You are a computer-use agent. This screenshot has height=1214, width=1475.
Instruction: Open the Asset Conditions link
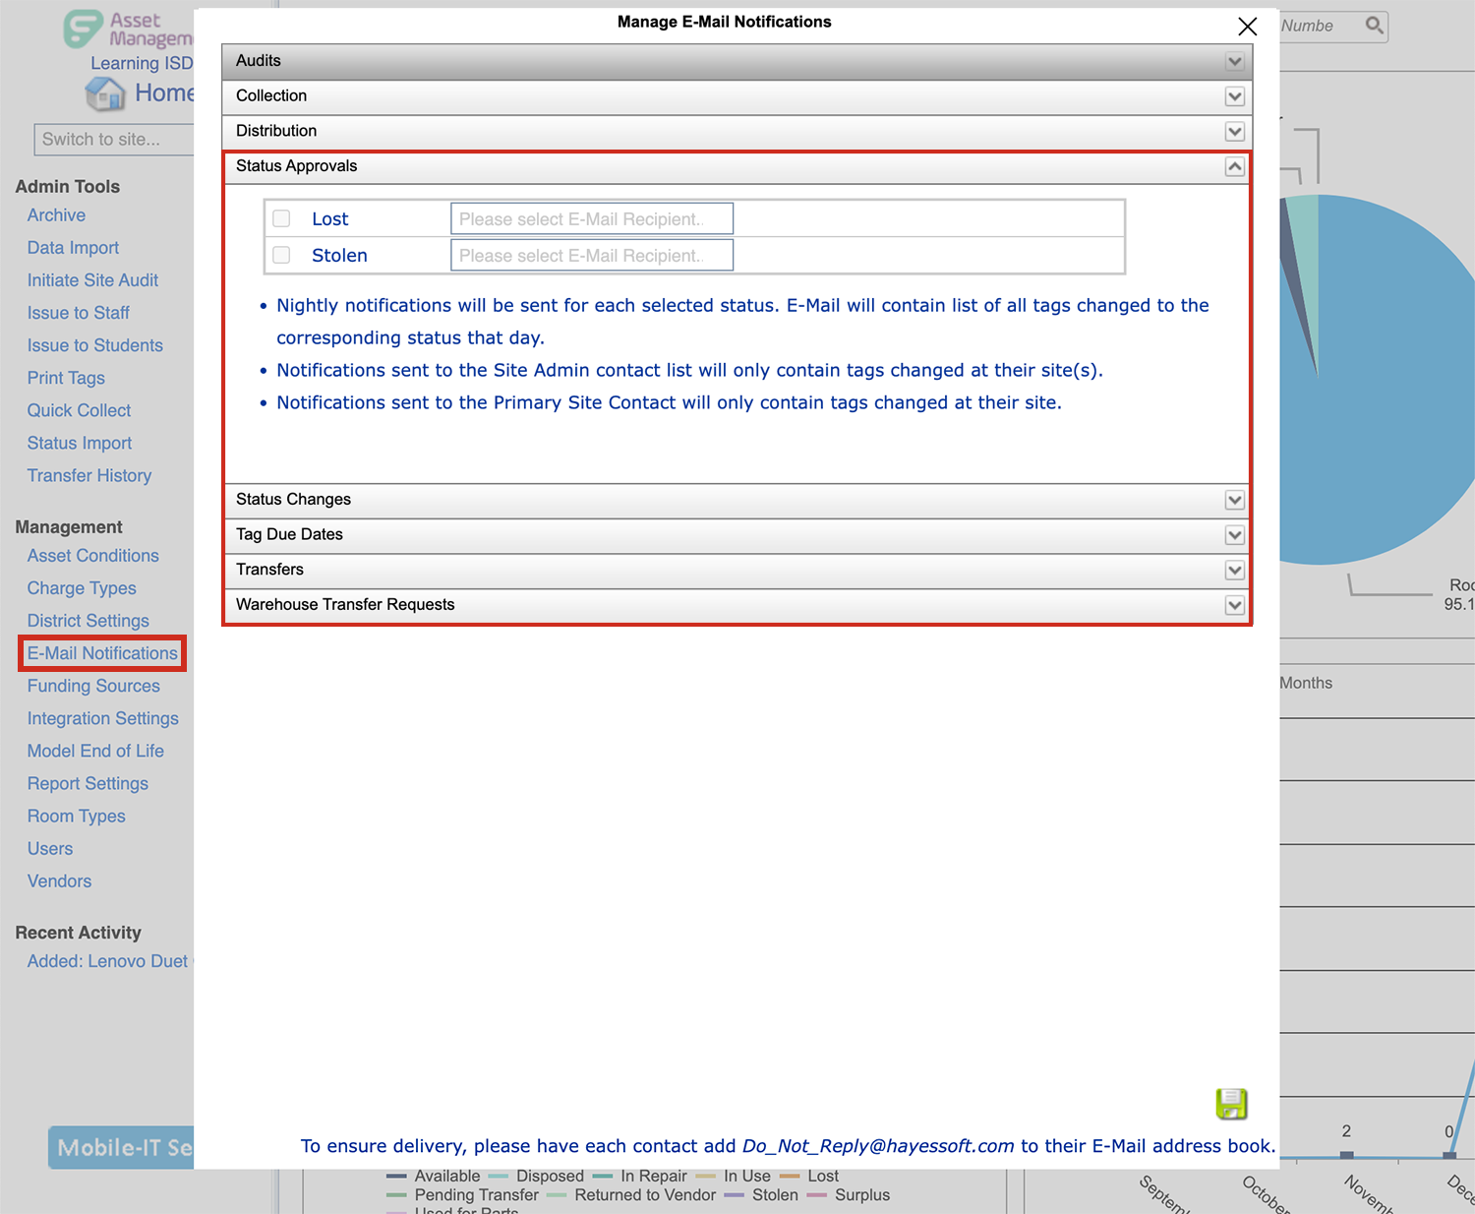point(92,556)
